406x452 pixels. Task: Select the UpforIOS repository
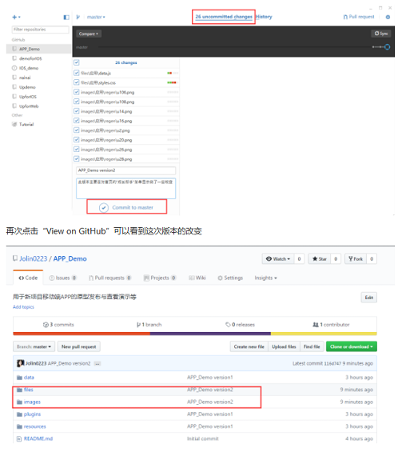(x=38, y=97)
